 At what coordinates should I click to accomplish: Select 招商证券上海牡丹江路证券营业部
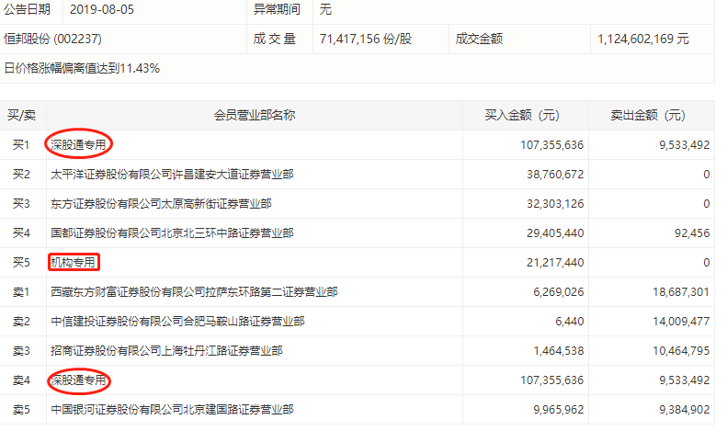pyautogui.click(x=165, y=350)
